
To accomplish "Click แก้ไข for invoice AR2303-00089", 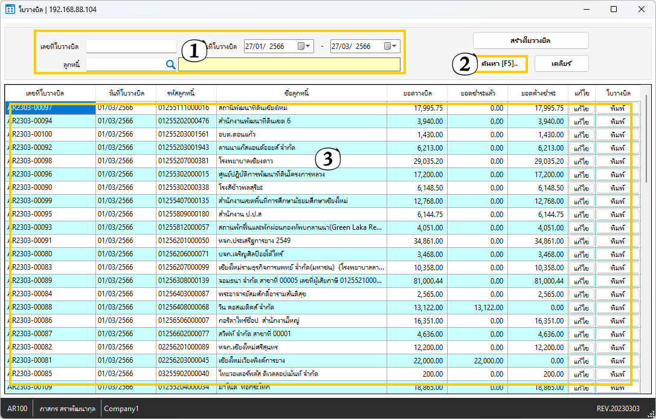I will 582,281.
